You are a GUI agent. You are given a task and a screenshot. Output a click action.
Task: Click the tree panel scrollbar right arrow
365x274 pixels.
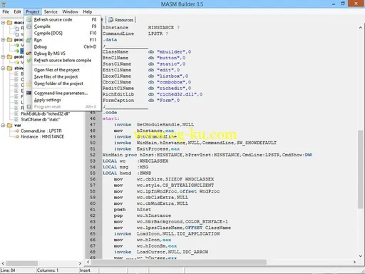(x=80, y=263)
